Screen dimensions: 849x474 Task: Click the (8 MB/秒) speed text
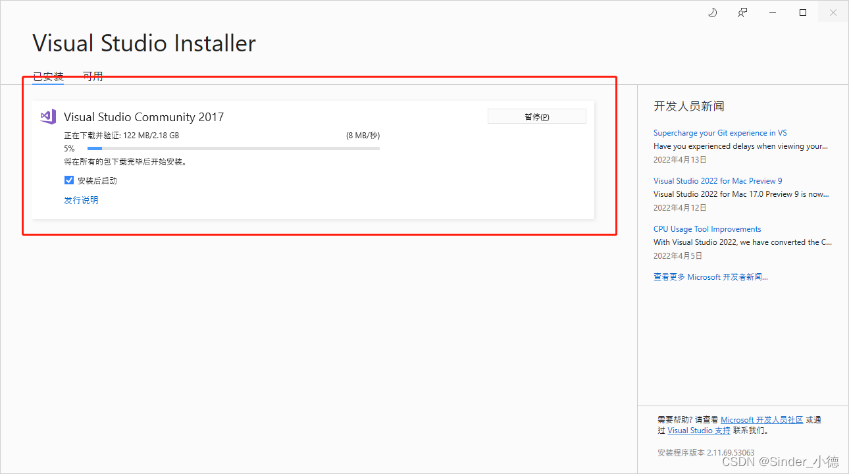coord(363,136)
